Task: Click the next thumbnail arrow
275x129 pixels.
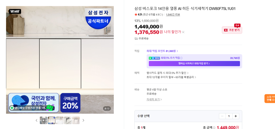Action: (83, 120)
